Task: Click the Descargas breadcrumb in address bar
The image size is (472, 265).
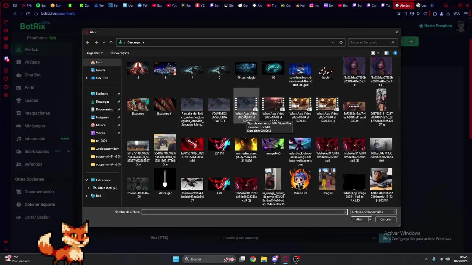Action: tap(134, 42)
